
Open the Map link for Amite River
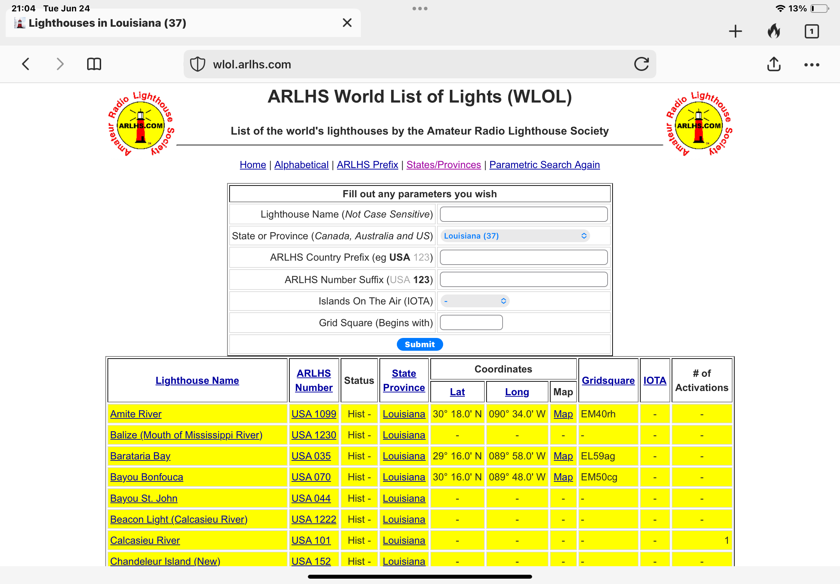pyautogui.click(x=563, y=414)
